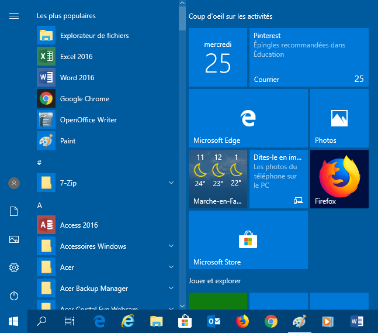Open Settings gear in sidebar
378x333 pixels.
pos(14,267)
